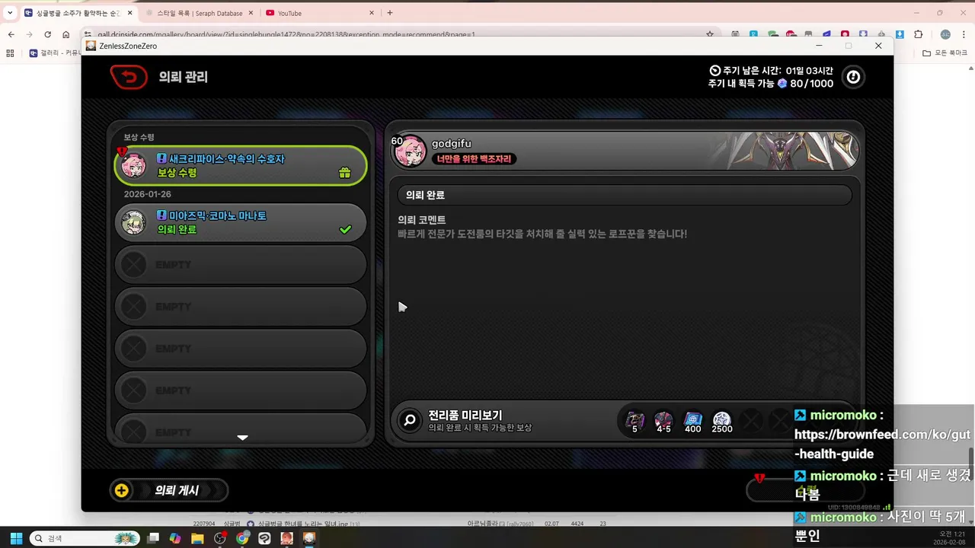975x548 pixels.
Task: Open the 갤러리 bookmark in bookmarks bar
Action: pyautogui.click(x=54, y=53)
